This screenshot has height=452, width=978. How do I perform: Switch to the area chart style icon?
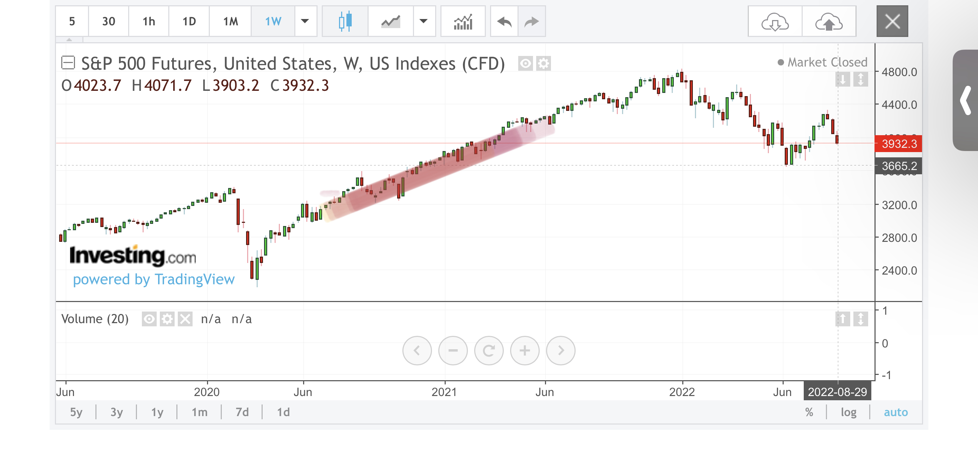391,21
